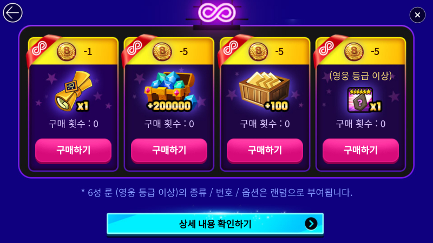Tap the 영웅 등급 이상 label on rune card

(360, 76)
